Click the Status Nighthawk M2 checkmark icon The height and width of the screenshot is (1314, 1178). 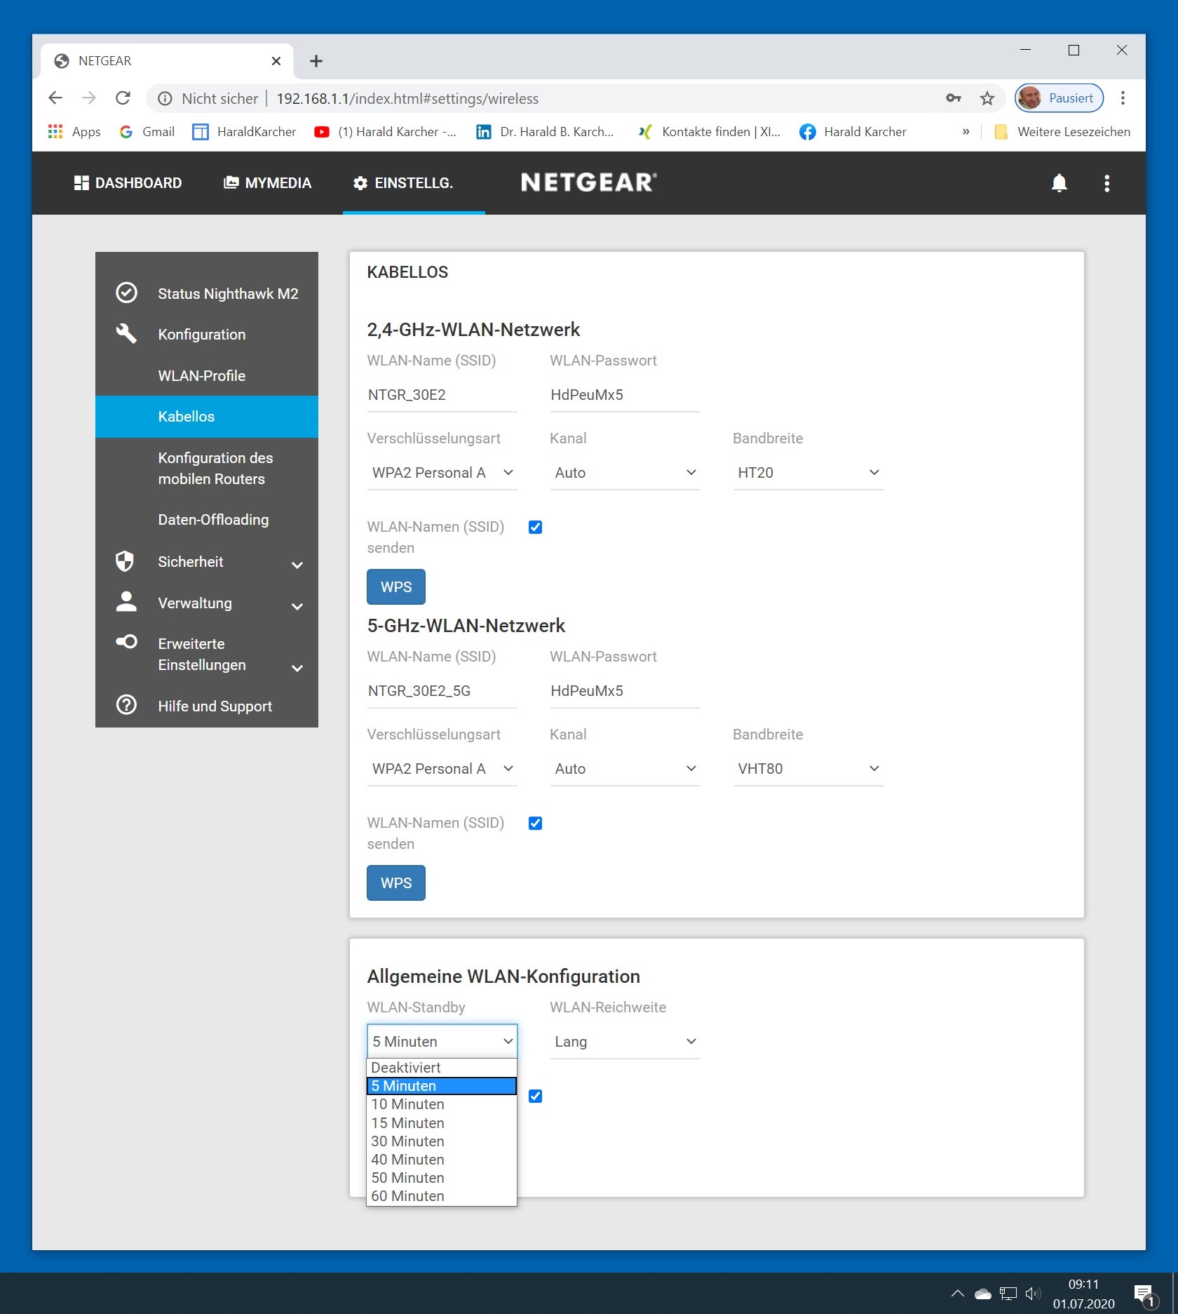click(126, 293)
